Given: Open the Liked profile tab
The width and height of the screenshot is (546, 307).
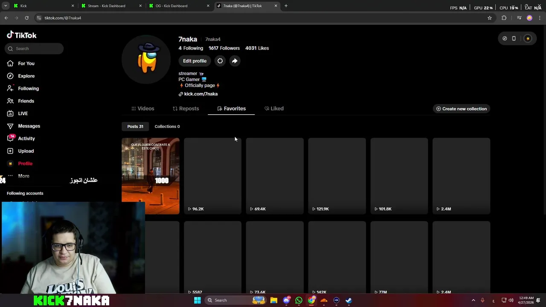Looking at the screenshot, I should pos(274,109).
